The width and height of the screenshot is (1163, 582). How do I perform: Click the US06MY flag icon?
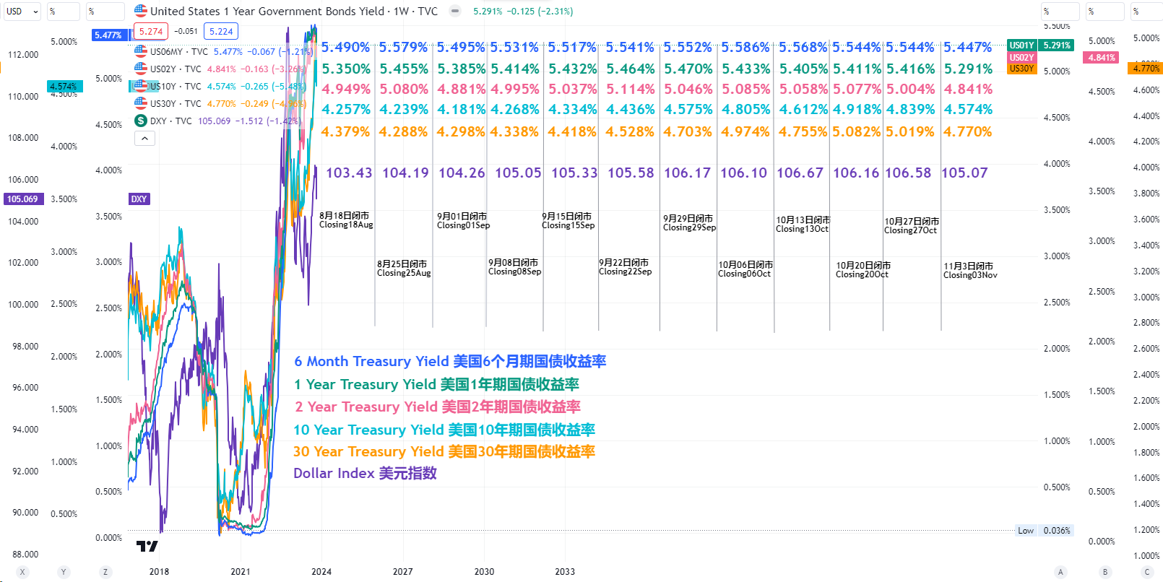coord(141,51)
